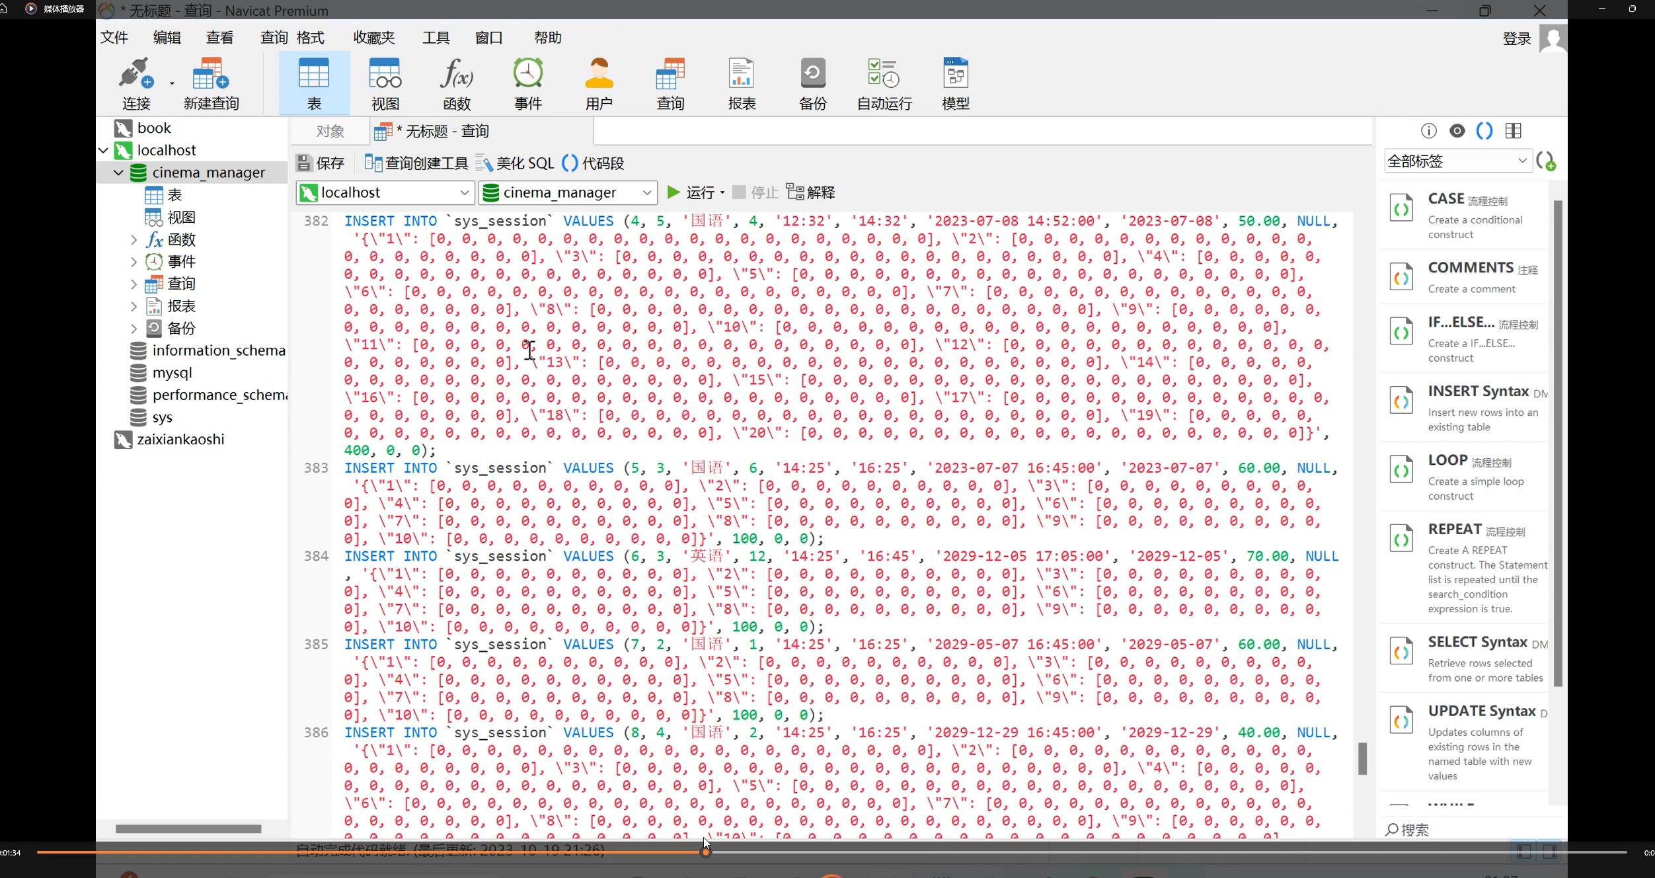Screen dimensions: 1655x878
Task: Open the localhost connection dropdown
Action: (x=464, y=193)
